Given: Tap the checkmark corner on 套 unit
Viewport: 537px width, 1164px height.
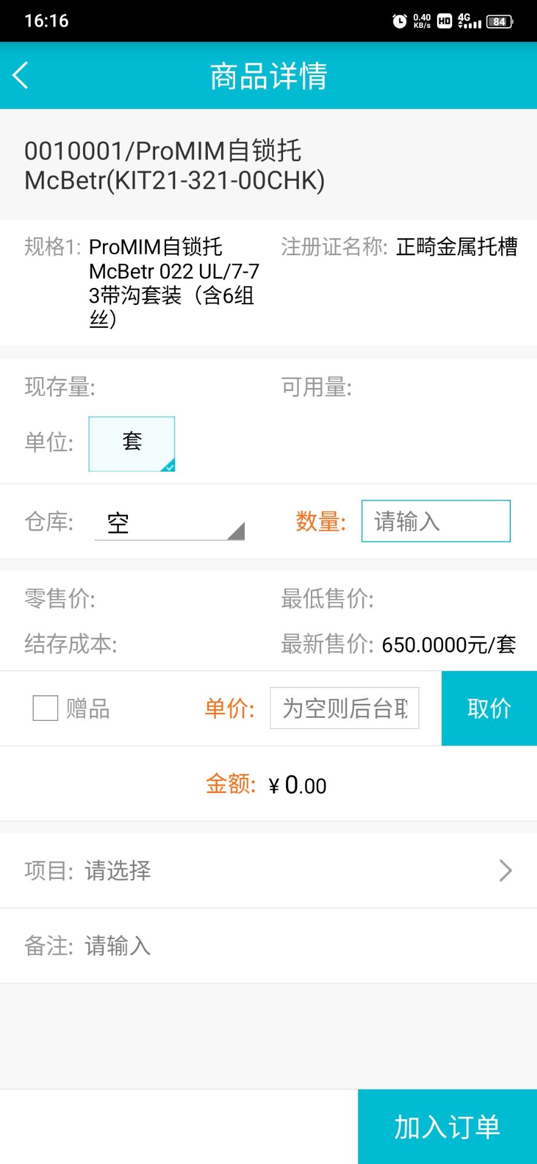Looking at the screenshot, I should pyautogui.click(x=169, y=466).
